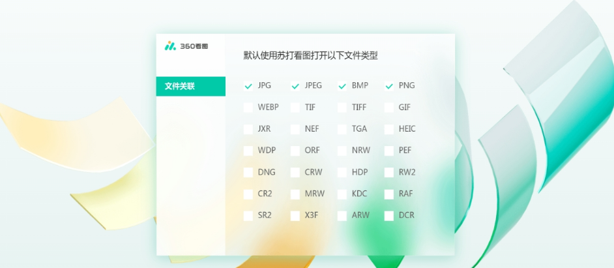The image size is (614, 268).
Task: Select the 文件关联 sidebar tab
Action: click(191, 86)
